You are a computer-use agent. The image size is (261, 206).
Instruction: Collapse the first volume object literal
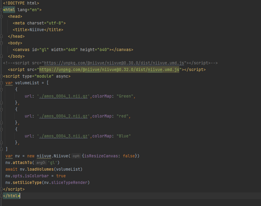2,89
